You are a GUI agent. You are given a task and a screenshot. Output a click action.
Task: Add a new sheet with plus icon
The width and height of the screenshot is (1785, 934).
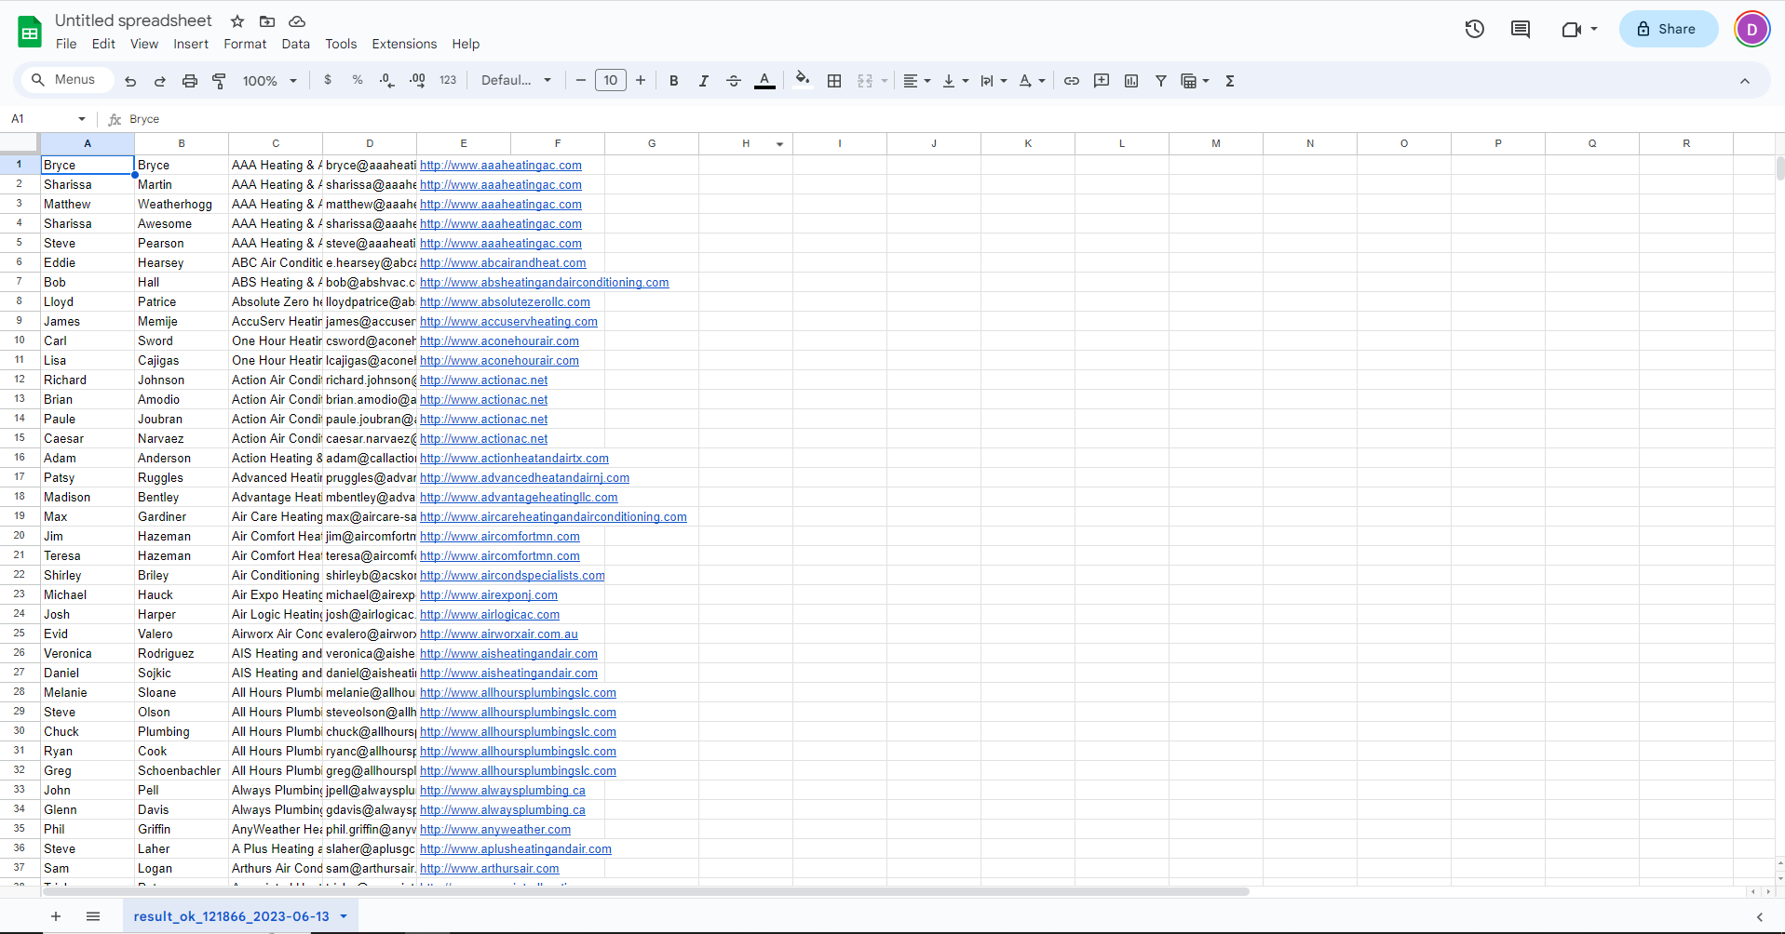(56, 916)
